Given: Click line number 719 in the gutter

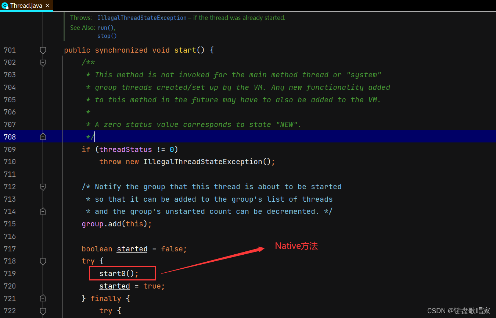Looking at the screenshot, I should click(x=10, y=273).
